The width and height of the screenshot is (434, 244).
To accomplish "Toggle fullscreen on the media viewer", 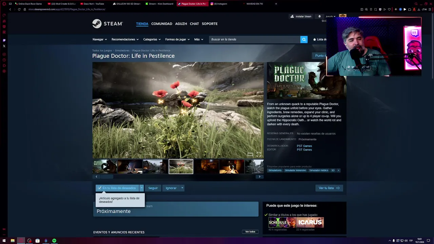I will pyautogui.click(x=259, y=154).
